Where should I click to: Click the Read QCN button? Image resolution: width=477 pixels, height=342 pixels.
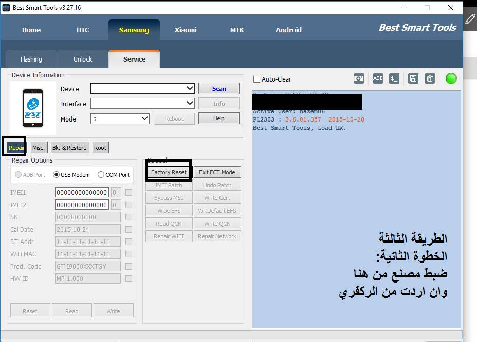coord(169,224)
